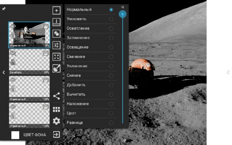Hide the moon photo layer via eye icon
Screen dimensions: 232x145
point(13,26)
